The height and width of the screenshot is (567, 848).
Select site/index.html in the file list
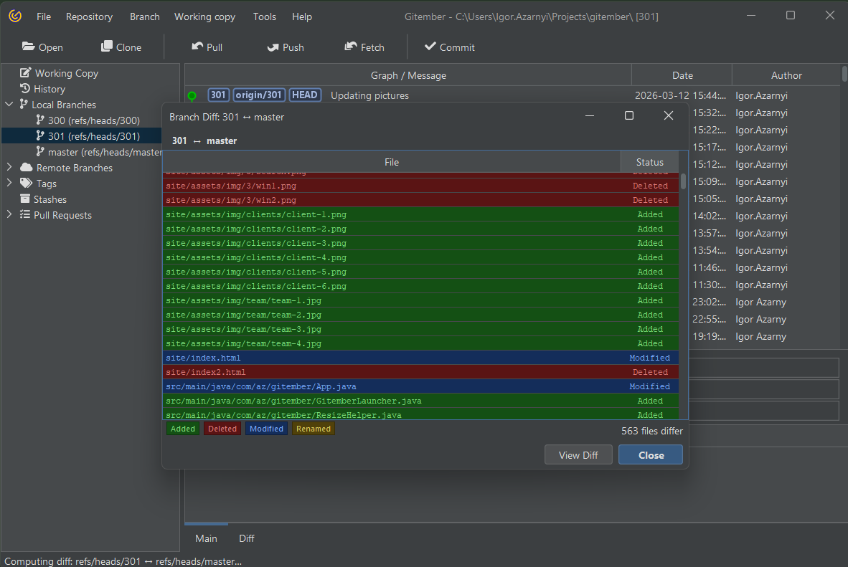pos(204,358)
